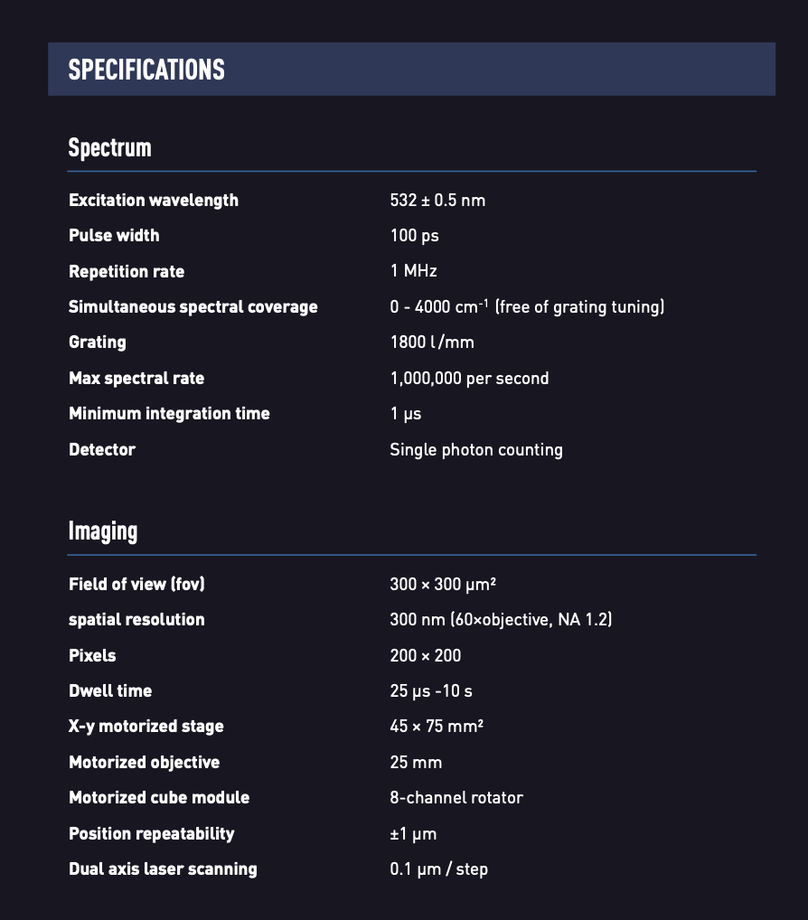Image resolution: width=808 pixels, height=920 pixels.
Task: Click the Excitation wavelength label
Action: point(154,200)
